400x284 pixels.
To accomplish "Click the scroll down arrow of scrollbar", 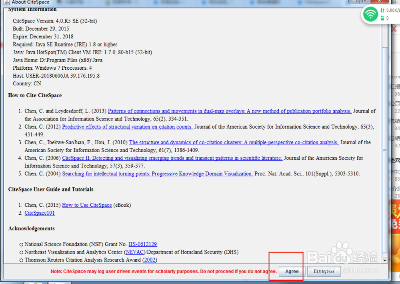I will pyautogui.click(x=385, y=260).
